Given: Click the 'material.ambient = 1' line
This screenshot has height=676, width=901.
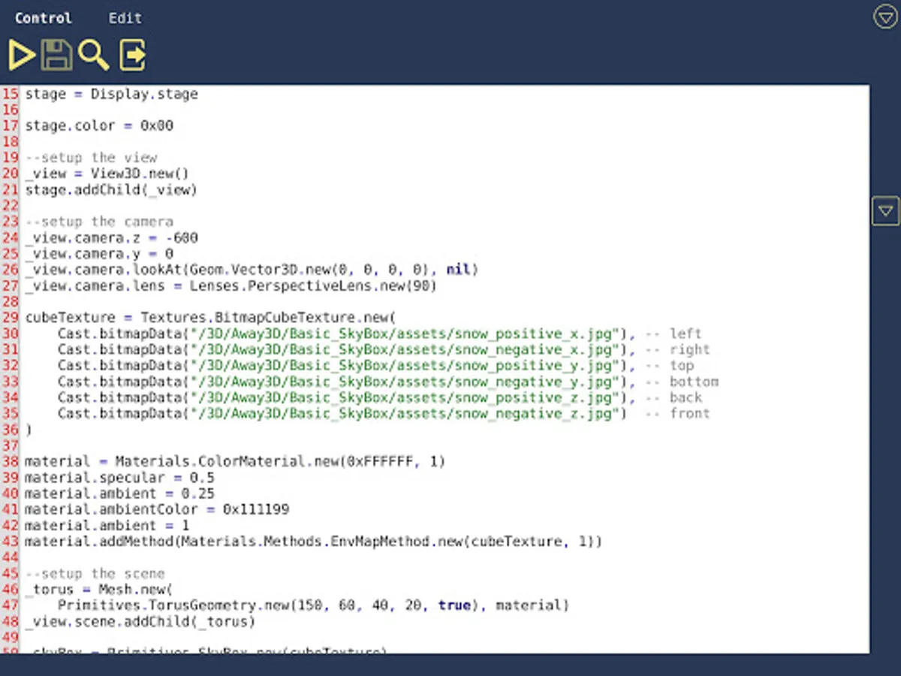Looking at the screenshot, I should pyautogui.click(x=107, y=526).
